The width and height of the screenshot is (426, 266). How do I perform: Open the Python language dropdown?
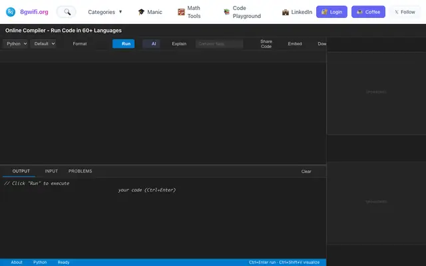click(x=15, y=44)
